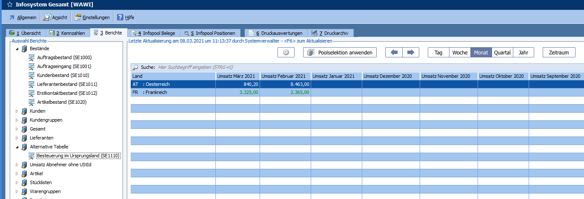Expand the Kundengruppen tree node
This screenshot has height=199, width=584.
(x=17, y=120)
